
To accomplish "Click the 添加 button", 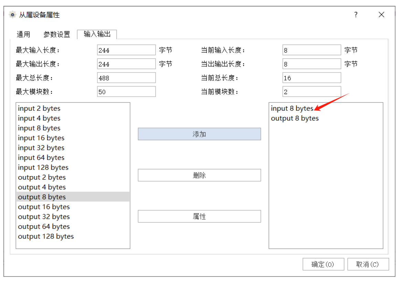I will click(199, 134).
